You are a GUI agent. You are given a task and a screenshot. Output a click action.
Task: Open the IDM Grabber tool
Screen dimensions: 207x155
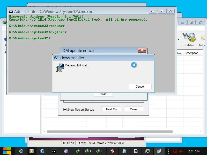[x=189, y=40]
